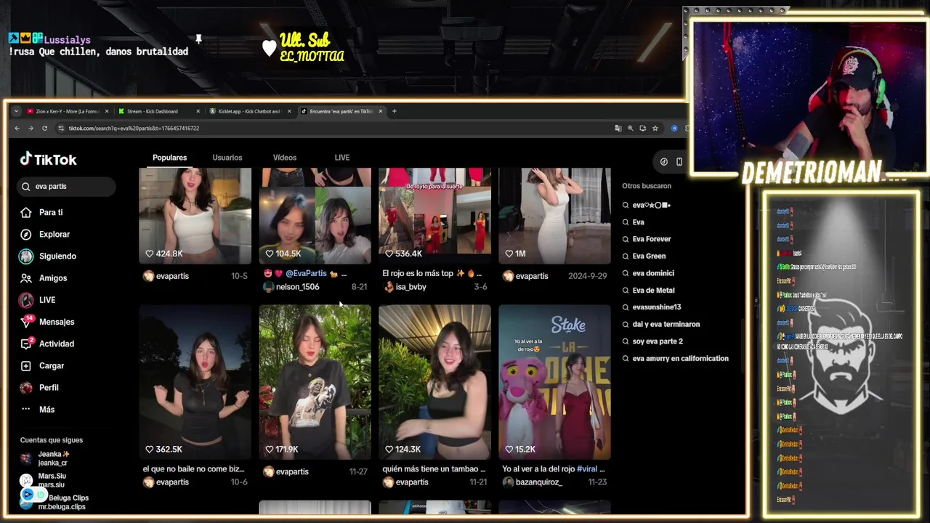Click the eva partis search field
The height and width of the screenshot is (523, 930).
point(66,186)
